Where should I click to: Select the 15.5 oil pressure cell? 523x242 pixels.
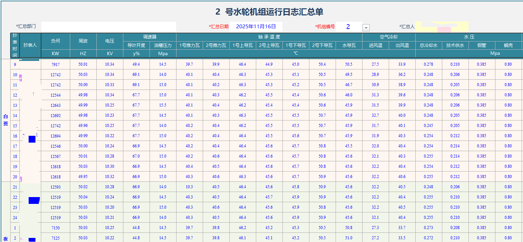pyautogui.click(x=163, y=105)
